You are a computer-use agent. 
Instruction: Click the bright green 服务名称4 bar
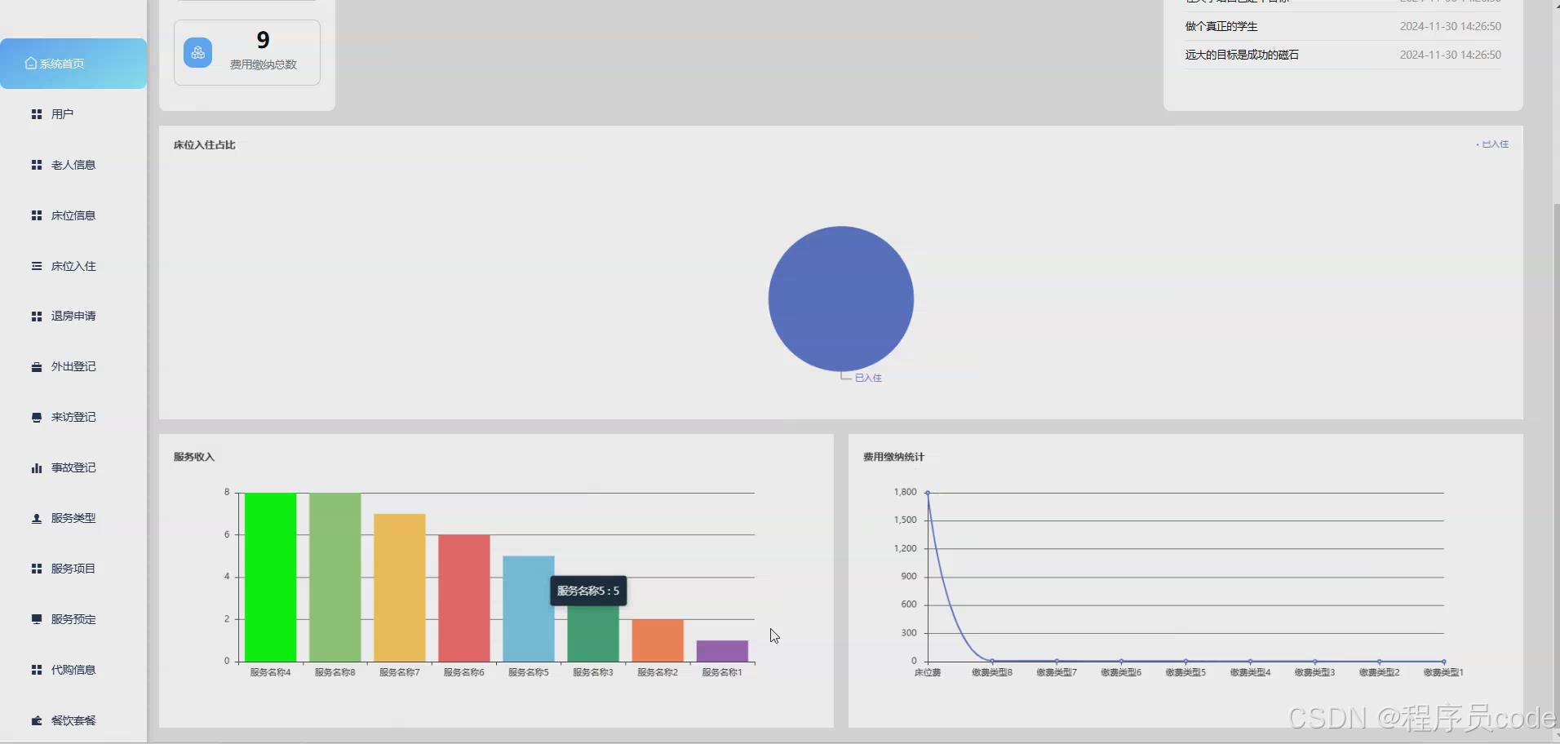(270, 577)
